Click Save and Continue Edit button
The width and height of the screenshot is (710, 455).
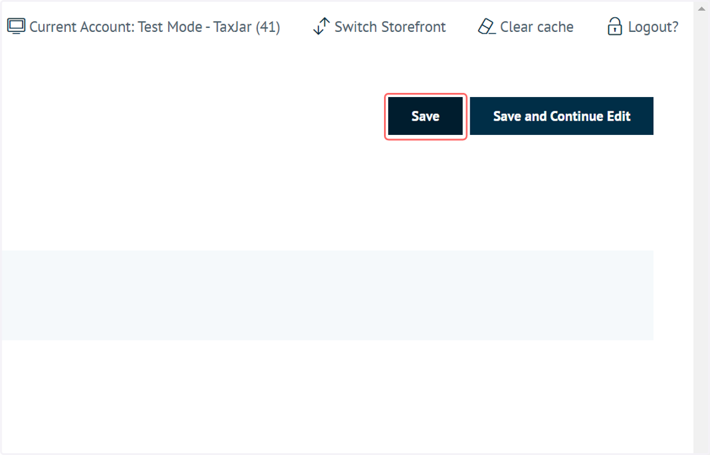click(561, 116)
